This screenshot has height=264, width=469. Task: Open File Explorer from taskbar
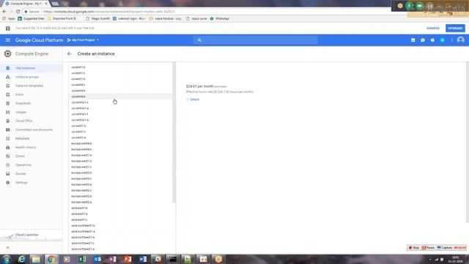36,259
